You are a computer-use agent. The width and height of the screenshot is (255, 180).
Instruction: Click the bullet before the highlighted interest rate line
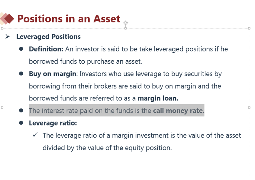(x=21, y=111)
